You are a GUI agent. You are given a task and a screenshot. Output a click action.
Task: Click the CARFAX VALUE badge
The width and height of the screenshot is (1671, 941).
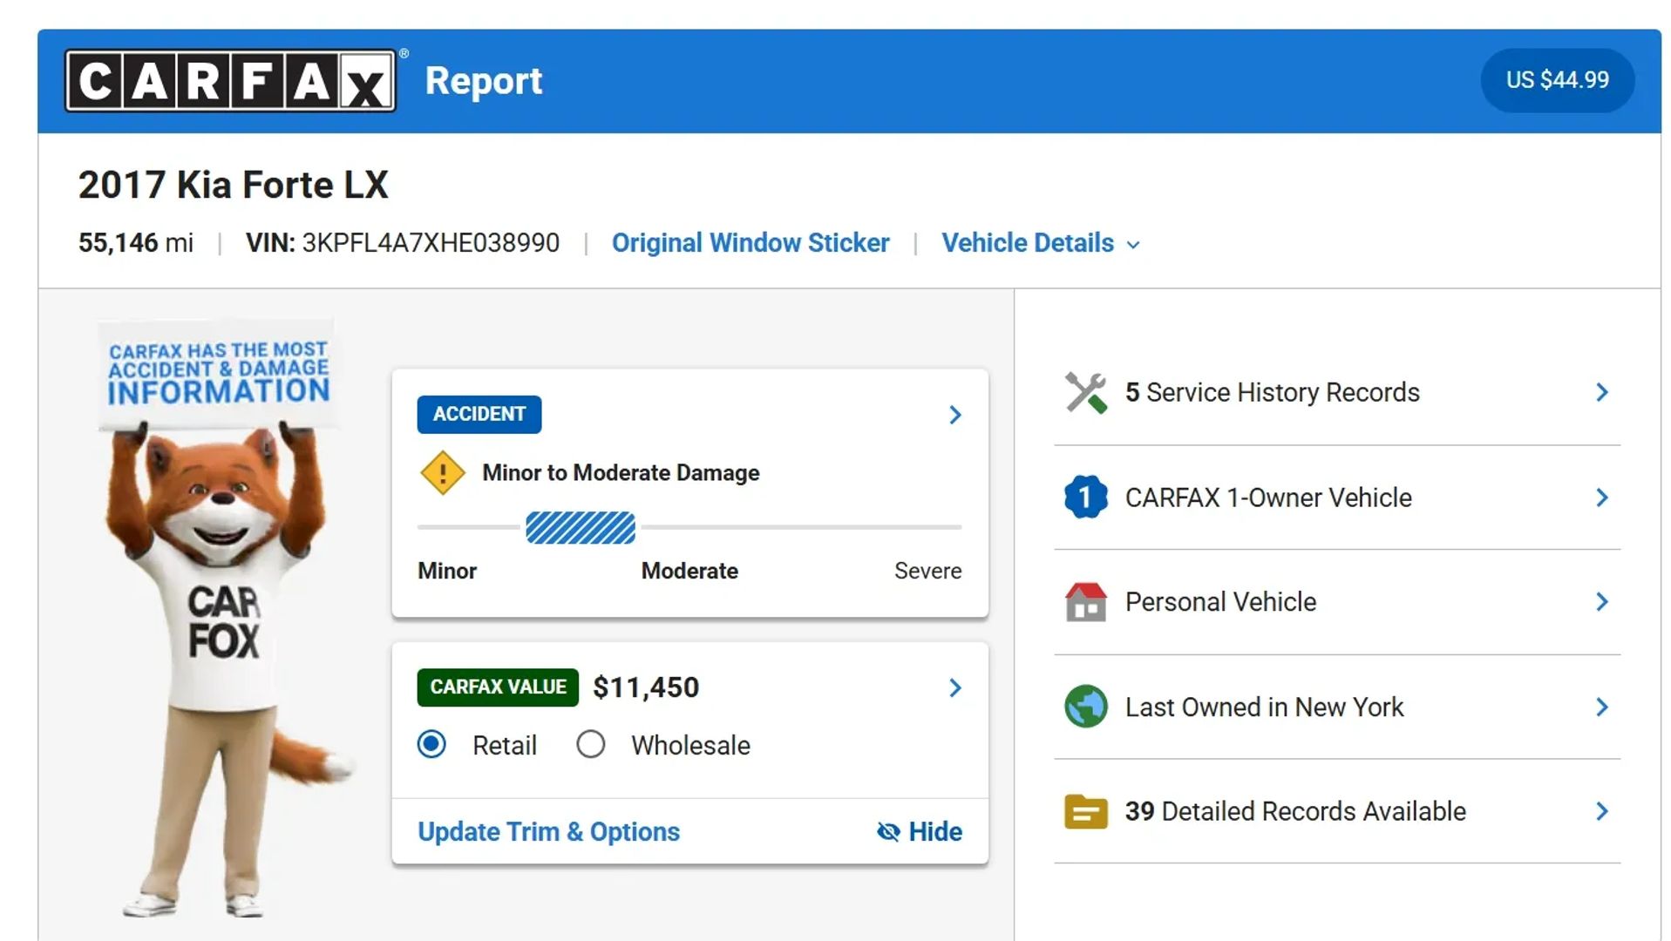[x=498, y=687]
